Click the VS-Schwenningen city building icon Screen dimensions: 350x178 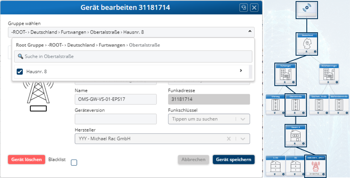pyautogui.click(x=328, y=74)
